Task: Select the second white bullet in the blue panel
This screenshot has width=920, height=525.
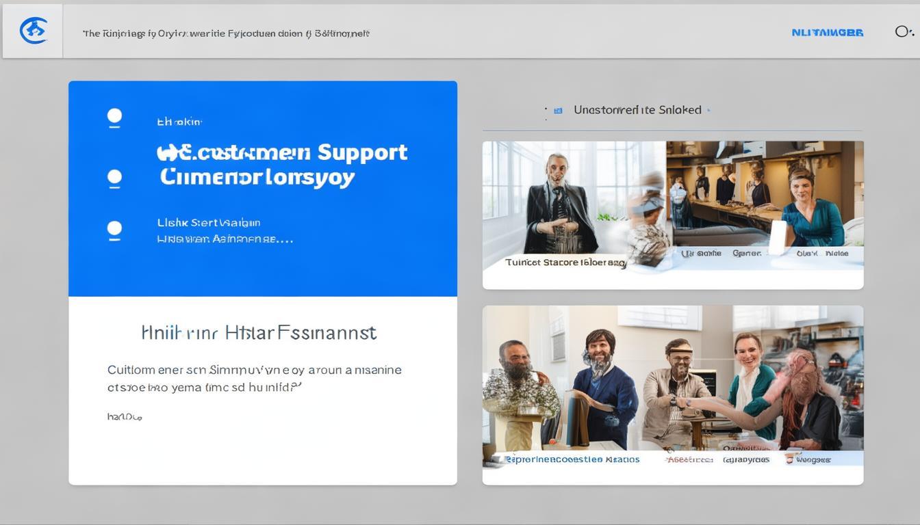Action: (x=114, y=178)
